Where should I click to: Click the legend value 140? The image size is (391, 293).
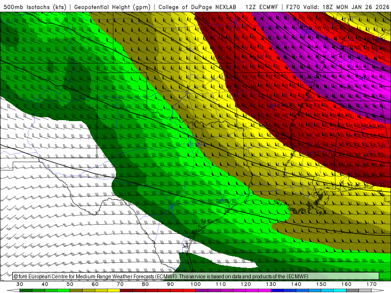[296, 284]
